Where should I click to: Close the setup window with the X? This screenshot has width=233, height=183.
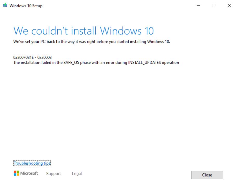pyautogui.click(x=229, y=6)
